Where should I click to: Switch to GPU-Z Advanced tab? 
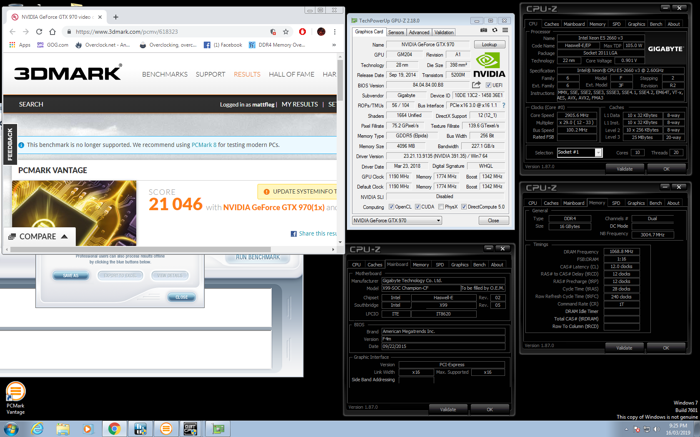(x=419, y=32)
